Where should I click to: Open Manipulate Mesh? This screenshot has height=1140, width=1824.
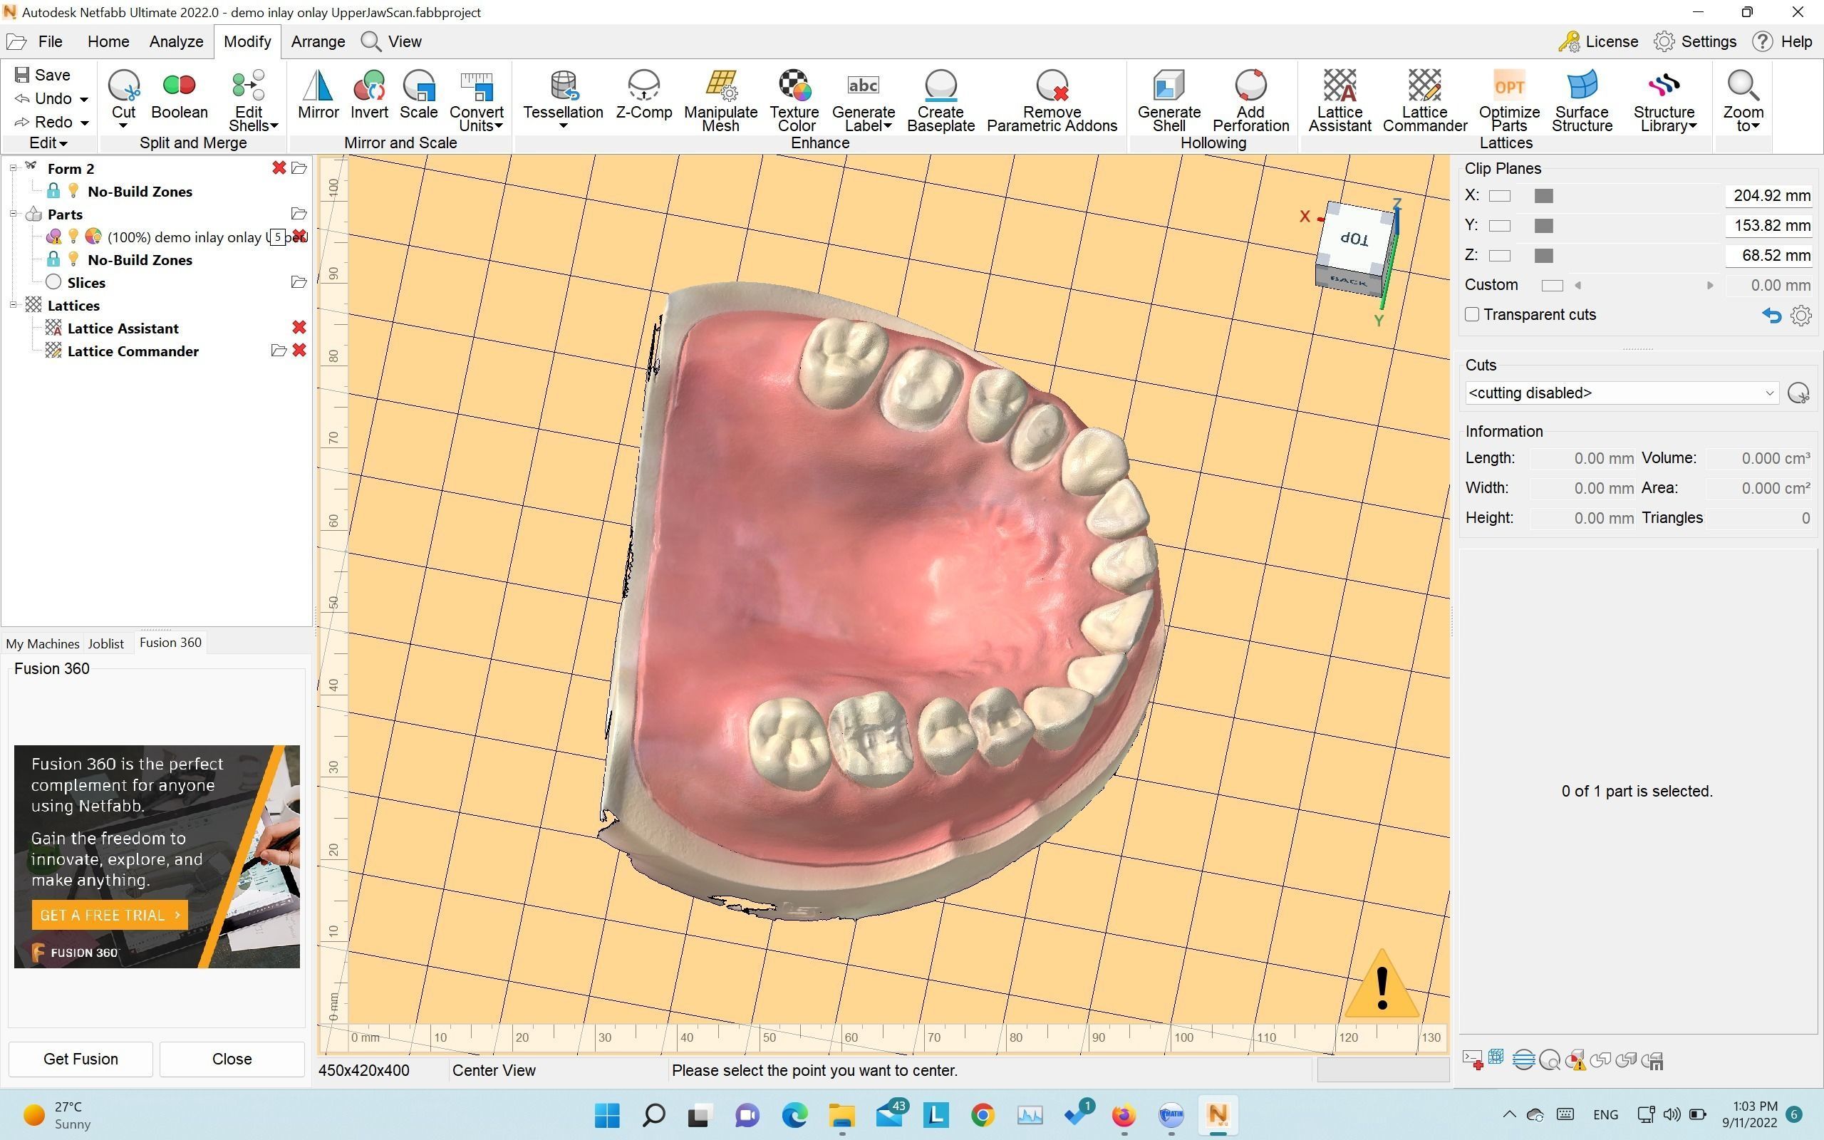(720, 102)
